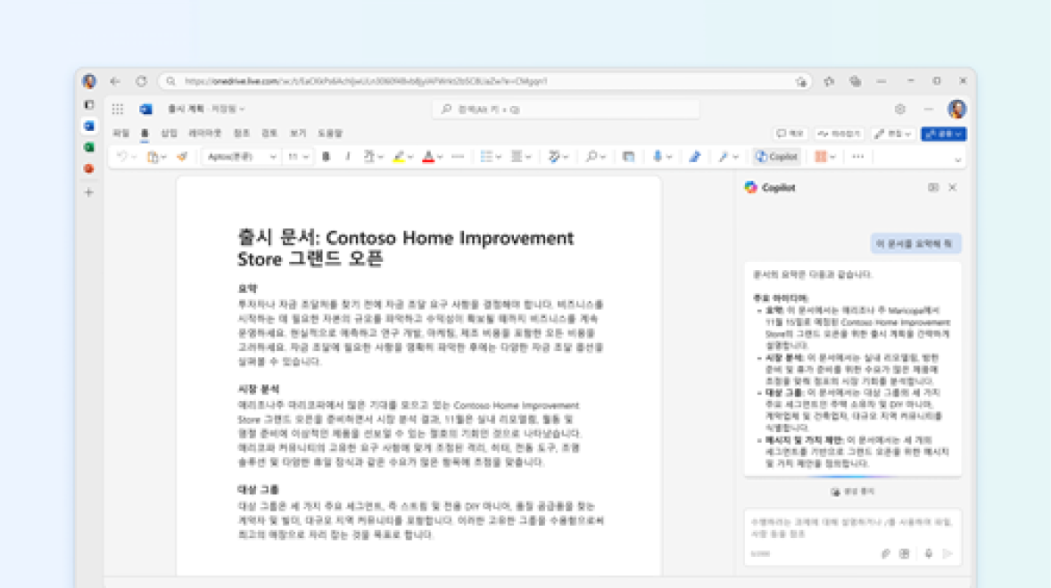The image size is (1051, 588).
Task: Open PowerPoint from the browser sidebar
Action: pos(89,168)
